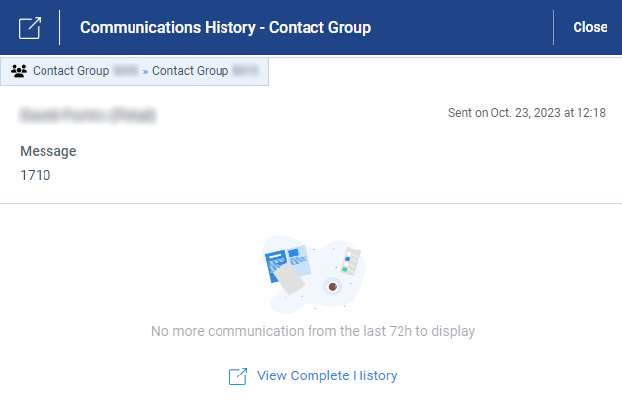
Task: Select the 'No more communication' notice text
Action: tap(313, 331)
